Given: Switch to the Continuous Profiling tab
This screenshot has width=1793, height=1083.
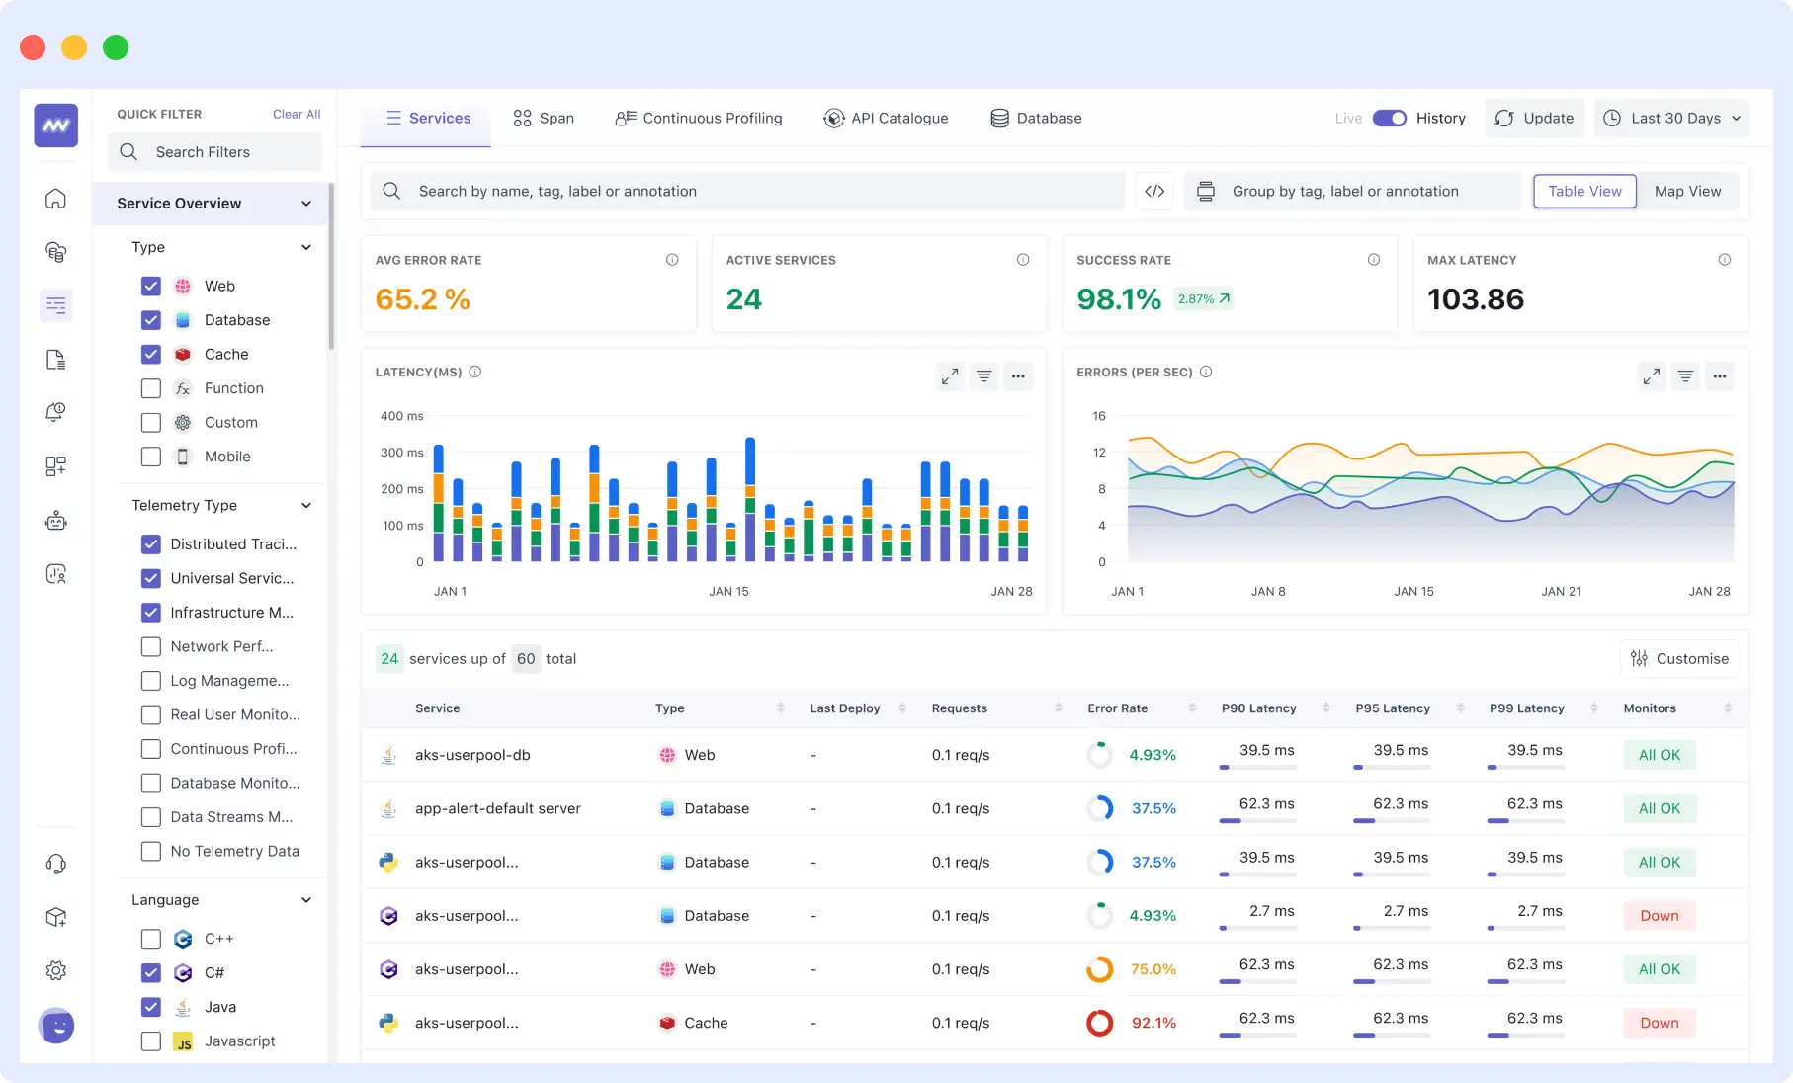Looking at the screenshot, I should [x=699, y=118].
